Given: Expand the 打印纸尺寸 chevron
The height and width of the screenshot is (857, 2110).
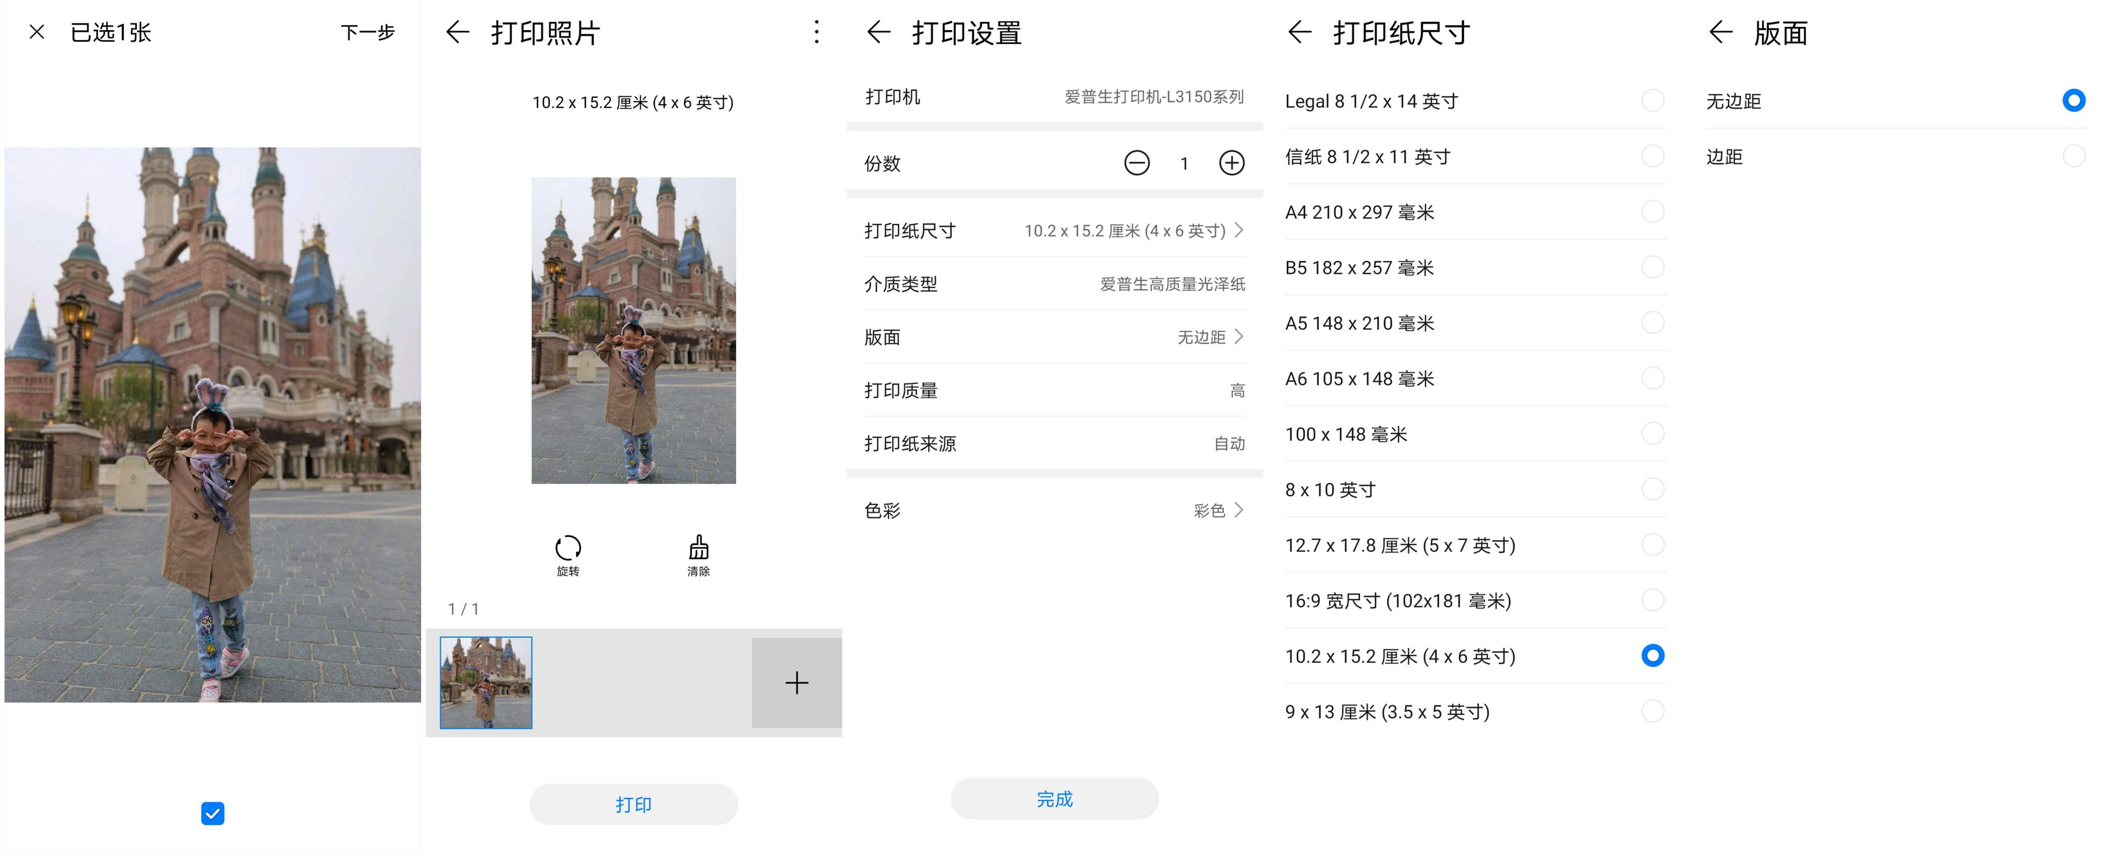Looking at the screenshot, I should pyautogui.click(x=1238, y=230).
